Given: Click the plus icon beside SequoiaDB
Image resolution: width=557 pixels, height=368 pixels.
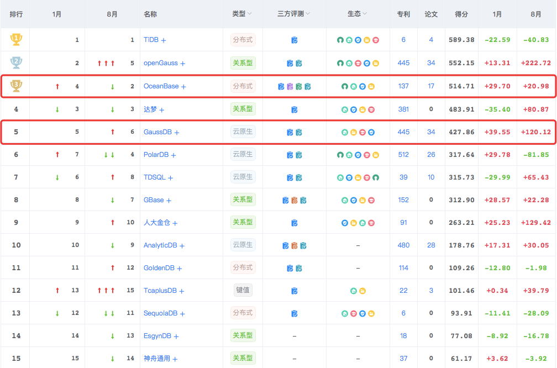Looking at the screenshot, I should pos(182,314).
